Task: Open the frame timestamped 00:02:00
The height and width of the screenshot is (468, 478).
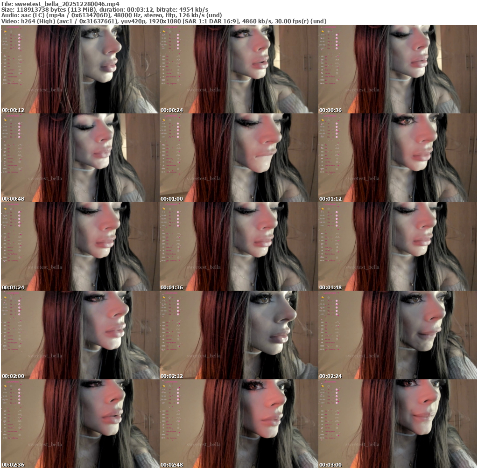Action: [x=80, y=335]
